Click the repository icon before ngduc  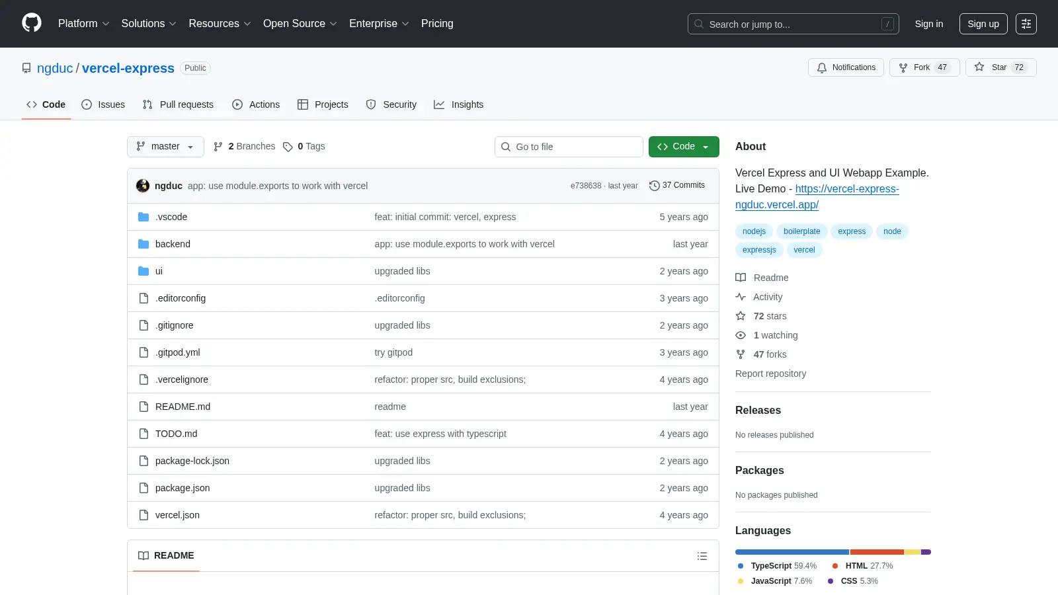point(26,68)
